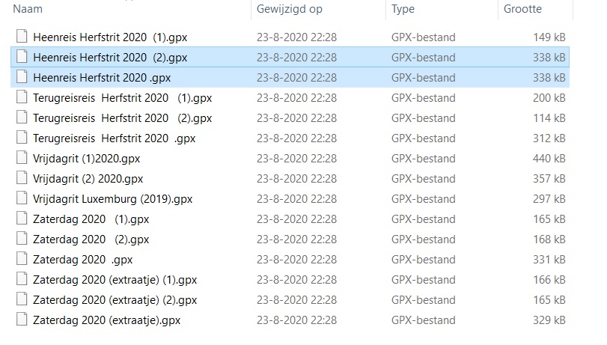Image resolution: width=607 pixels, height=345 pixels.
Task: Click the 331 kB size cell
Action: pyautogui.click(x=549, y=259)
